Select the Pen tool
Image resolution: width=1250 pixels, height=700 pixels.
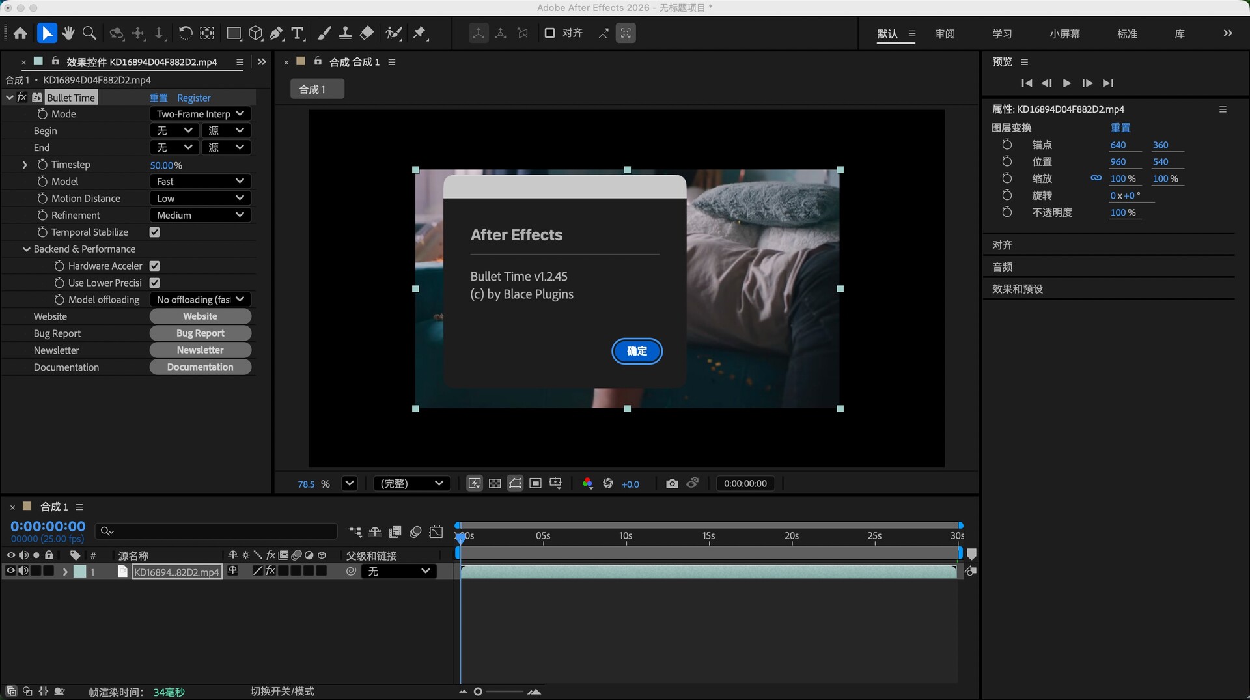(x=277, y=33)
